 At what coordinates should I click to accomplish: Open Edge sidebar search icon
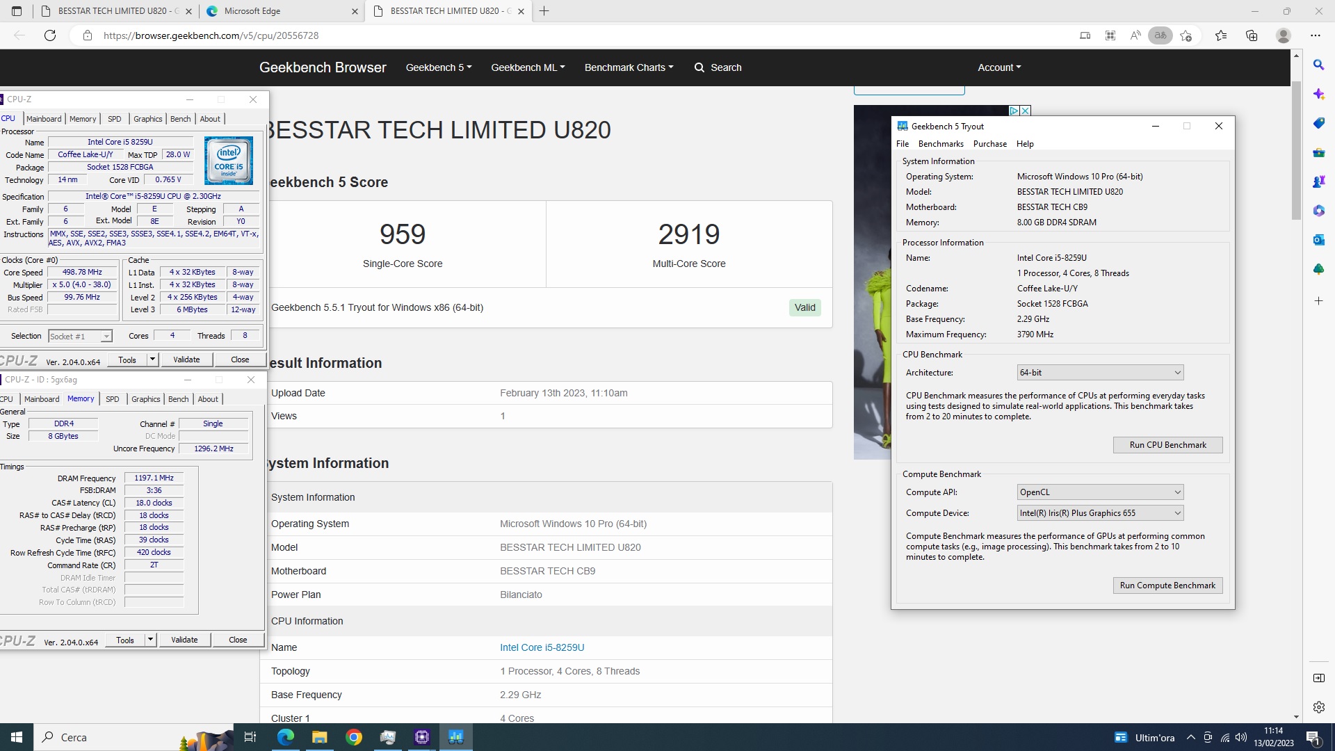tap(1319, 65)
